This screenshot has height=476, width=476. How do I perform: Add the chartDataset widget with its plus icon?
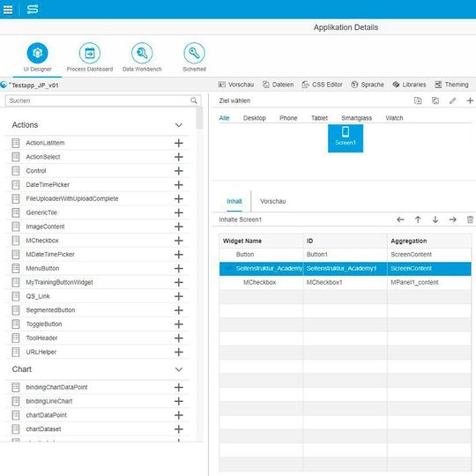pos(178,429)
